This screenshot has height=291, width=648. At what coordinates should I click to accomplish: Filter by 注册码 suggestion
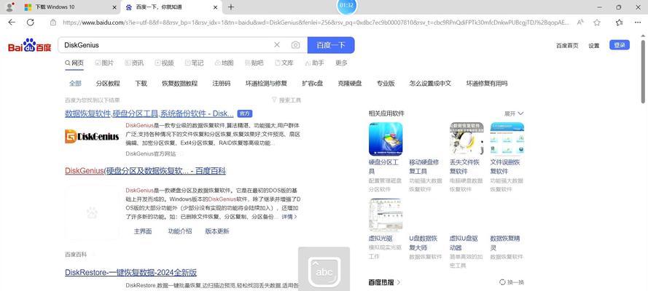[222, 83]
